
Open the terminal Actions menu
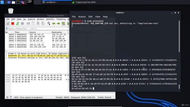click(x=82, y=17)
